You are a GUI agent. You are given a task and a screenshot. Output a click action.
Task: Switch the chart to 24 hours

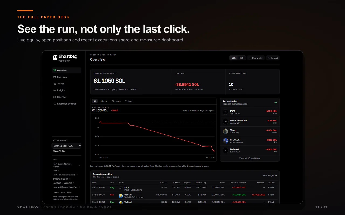[x=116, y=101]
